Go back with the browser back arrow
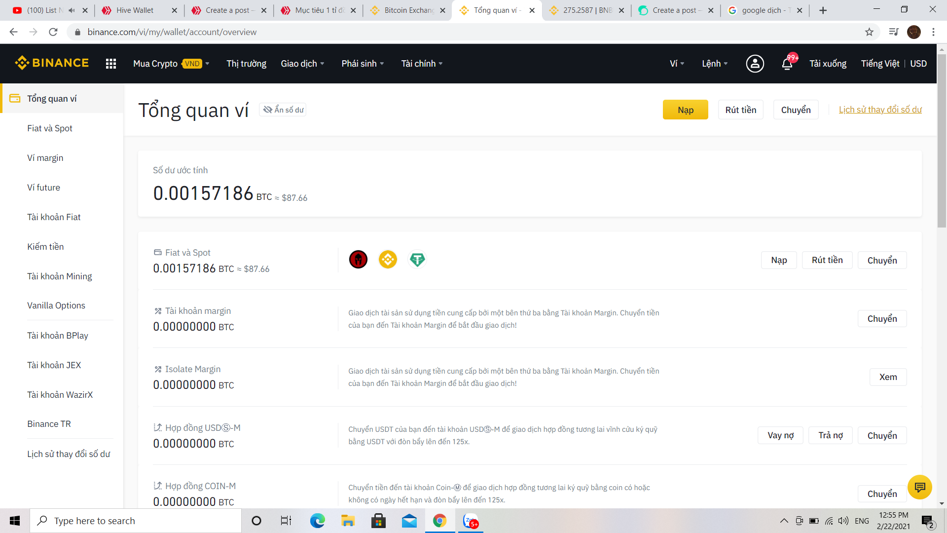The image size is (947, 533). 13,32
